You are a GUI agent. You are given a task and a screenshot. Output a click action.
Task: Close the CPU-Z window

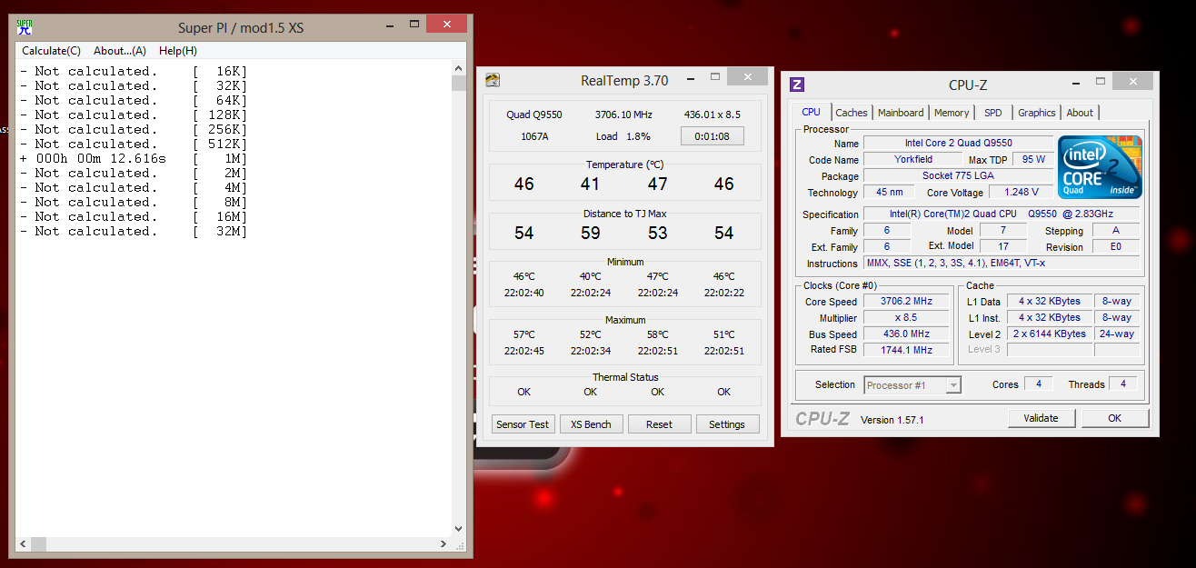point(1133,82)
